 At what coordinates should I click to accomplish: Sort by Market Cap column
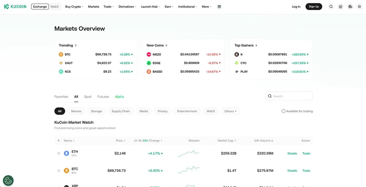point(227,140)
